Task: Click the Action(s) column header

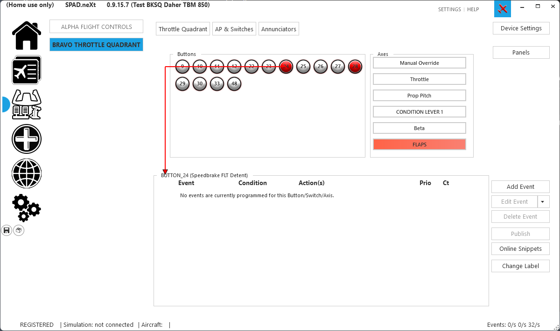Action: [311, 183]
